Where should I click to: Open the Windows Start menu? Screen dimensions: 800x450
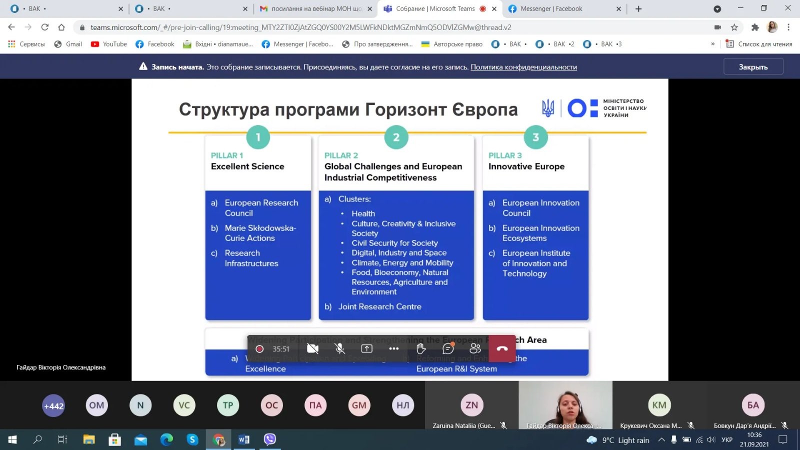click(x=12, y=439)
